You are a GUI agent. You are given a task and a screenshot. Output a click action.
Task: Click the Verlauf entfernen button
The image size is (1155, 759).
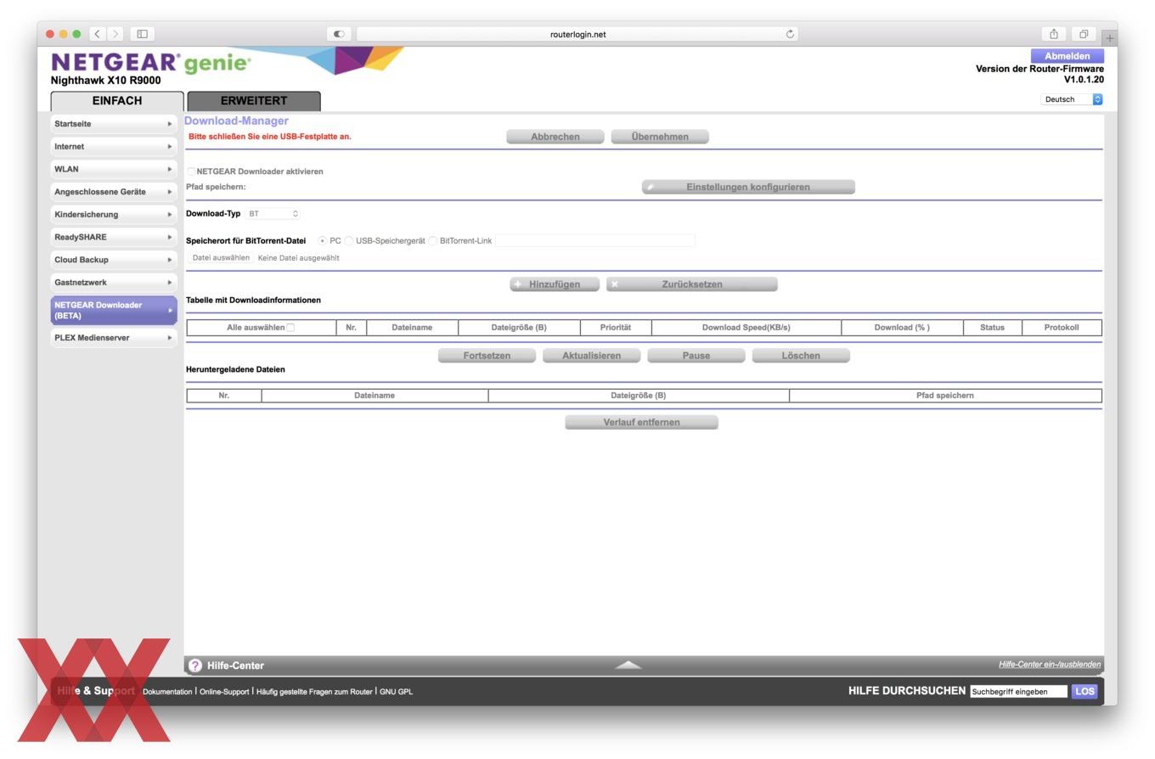click(641, 422)
